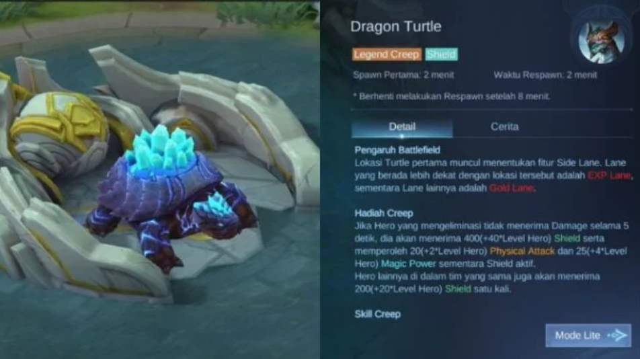The width and height of the screenshot is (640, 359).
Task: Click the Legend Creep tag
Action: point(387,54)
